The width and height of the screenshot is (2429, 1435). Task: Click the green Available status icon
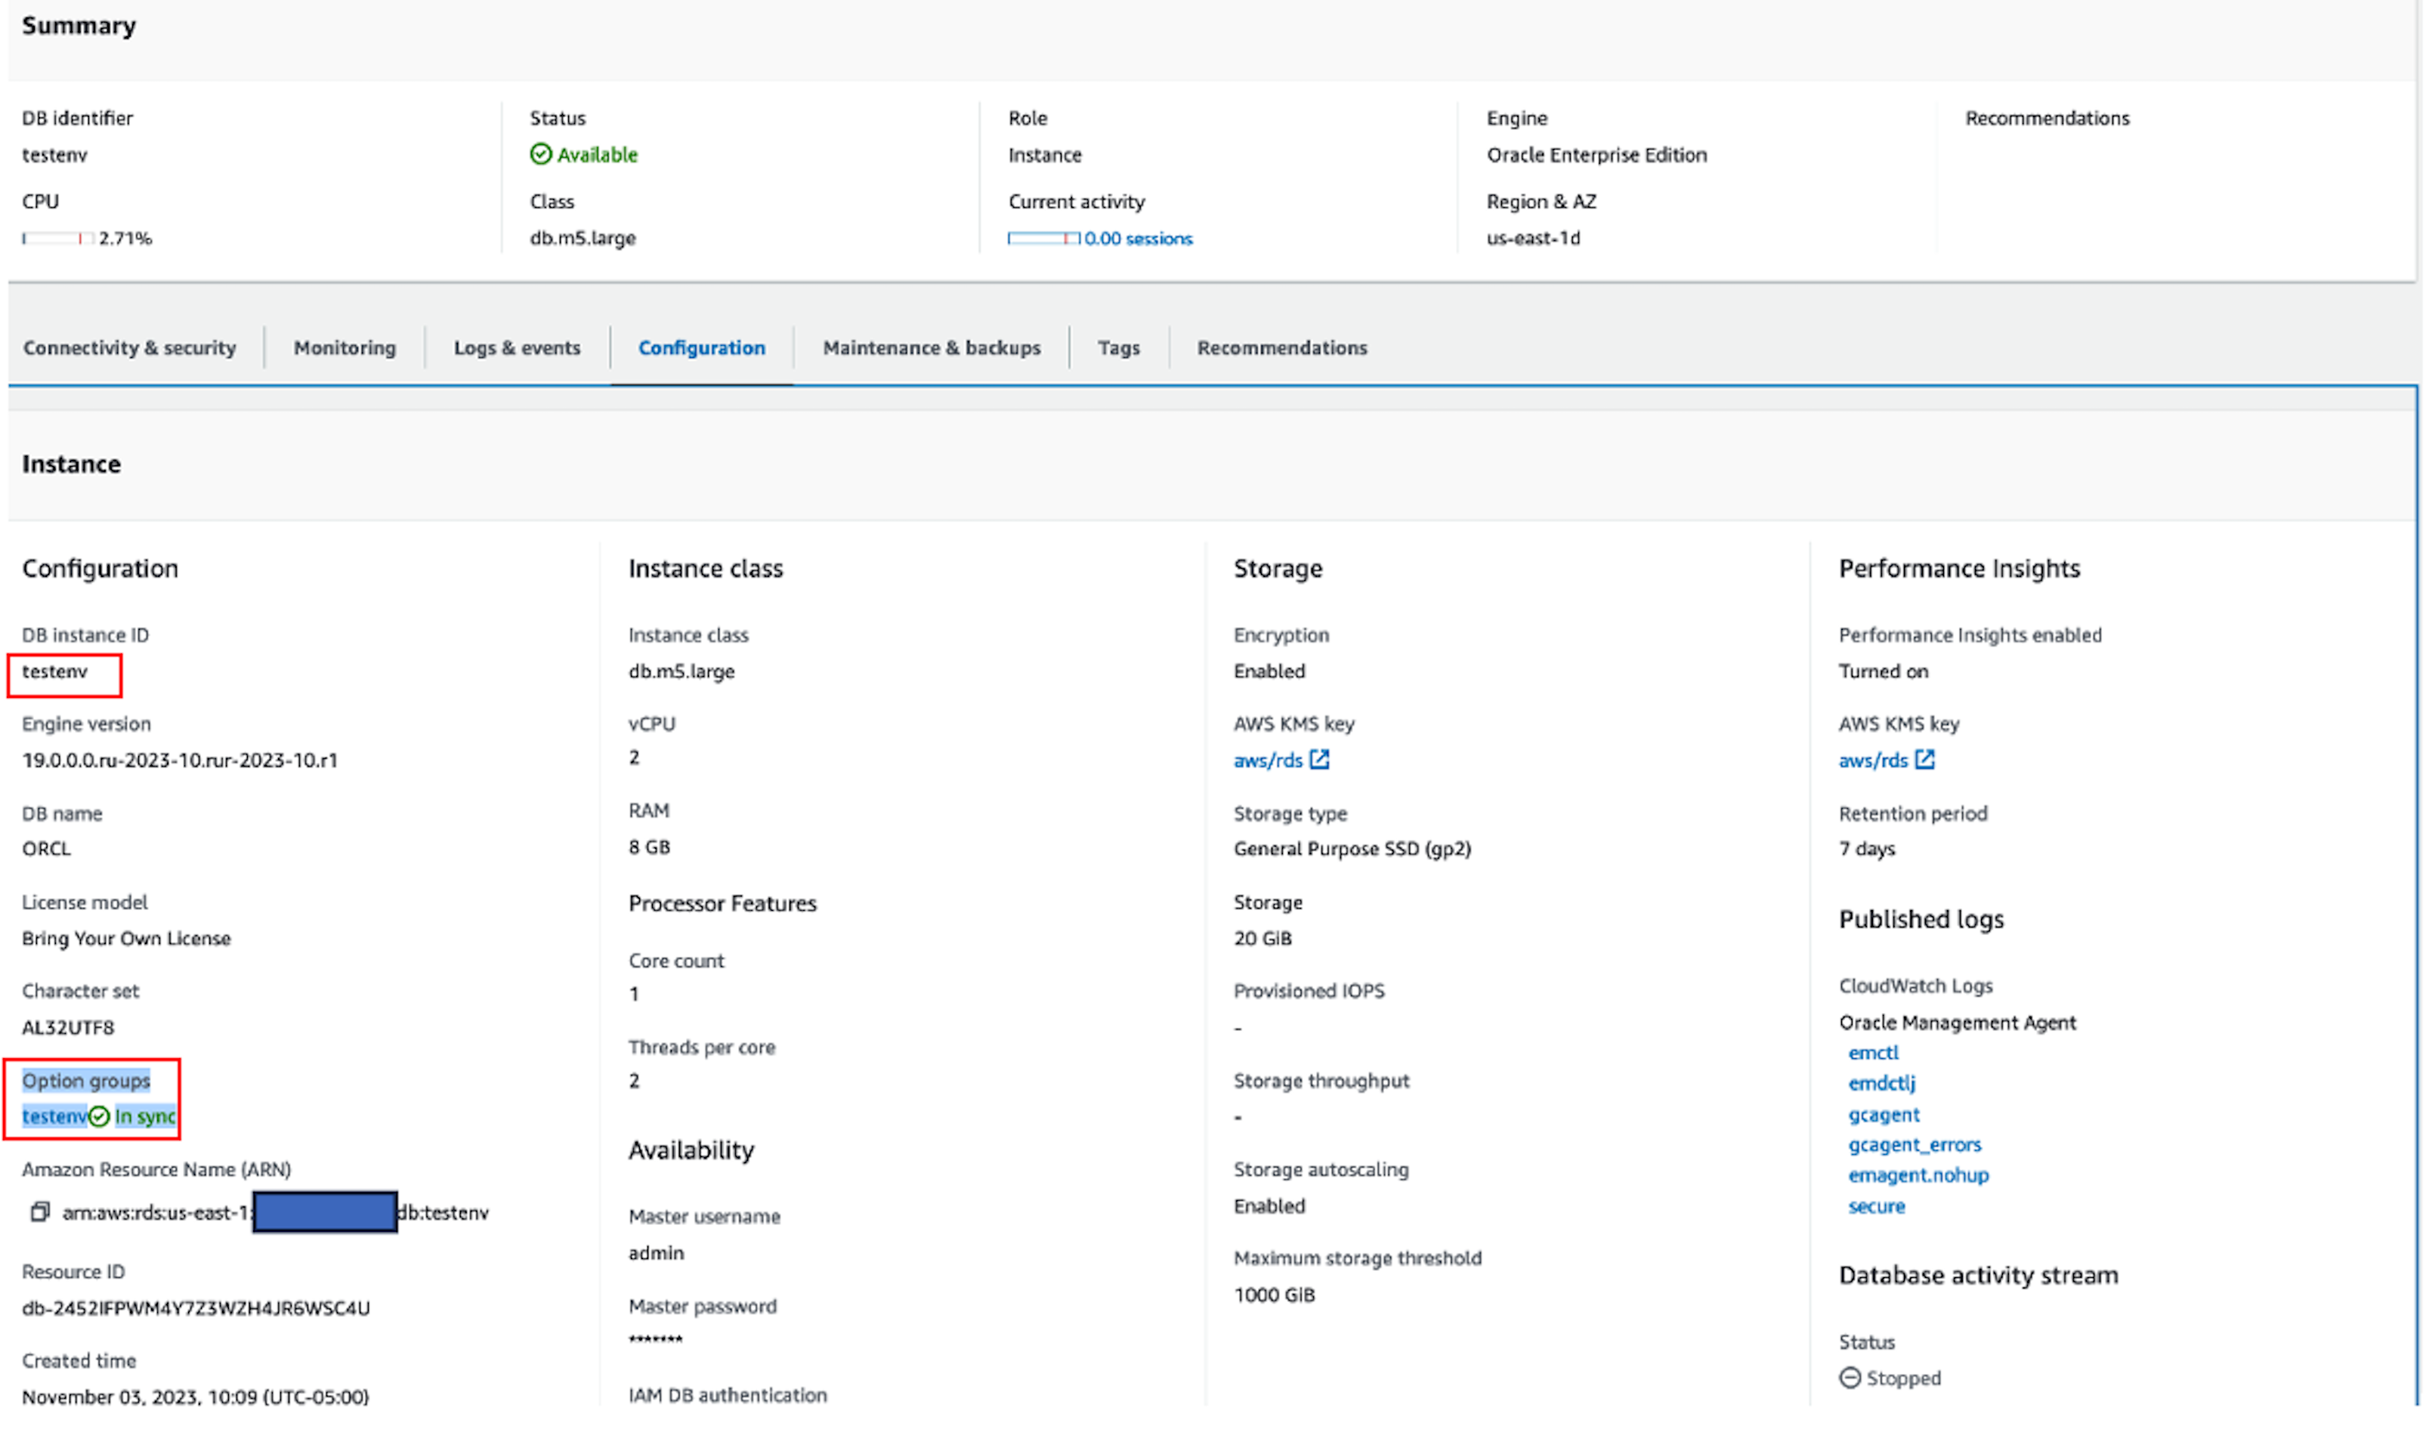541,155
